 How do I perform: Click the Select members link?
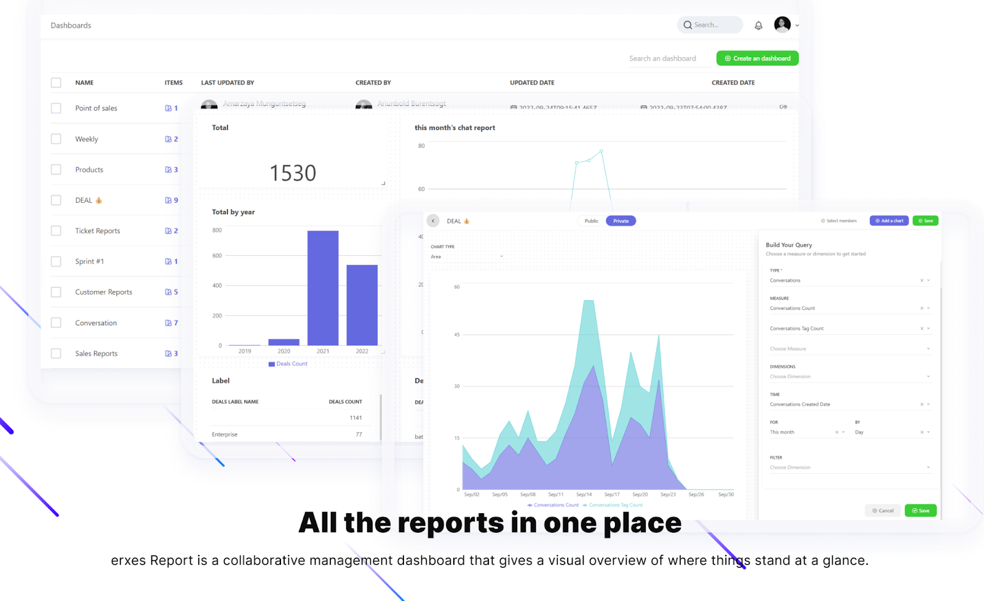coord(839,221)
